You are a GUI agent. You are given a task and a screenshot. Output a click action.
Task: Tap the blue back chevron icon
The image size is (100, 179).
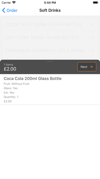(x=4, y=10)
